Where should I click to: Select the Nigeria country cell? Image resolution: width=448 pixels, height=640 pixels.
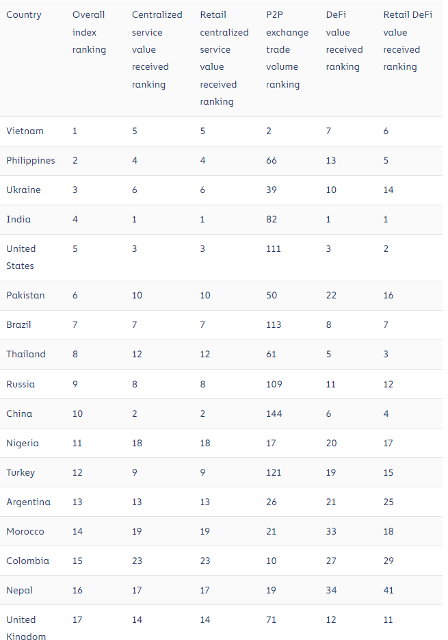point(23,443)
